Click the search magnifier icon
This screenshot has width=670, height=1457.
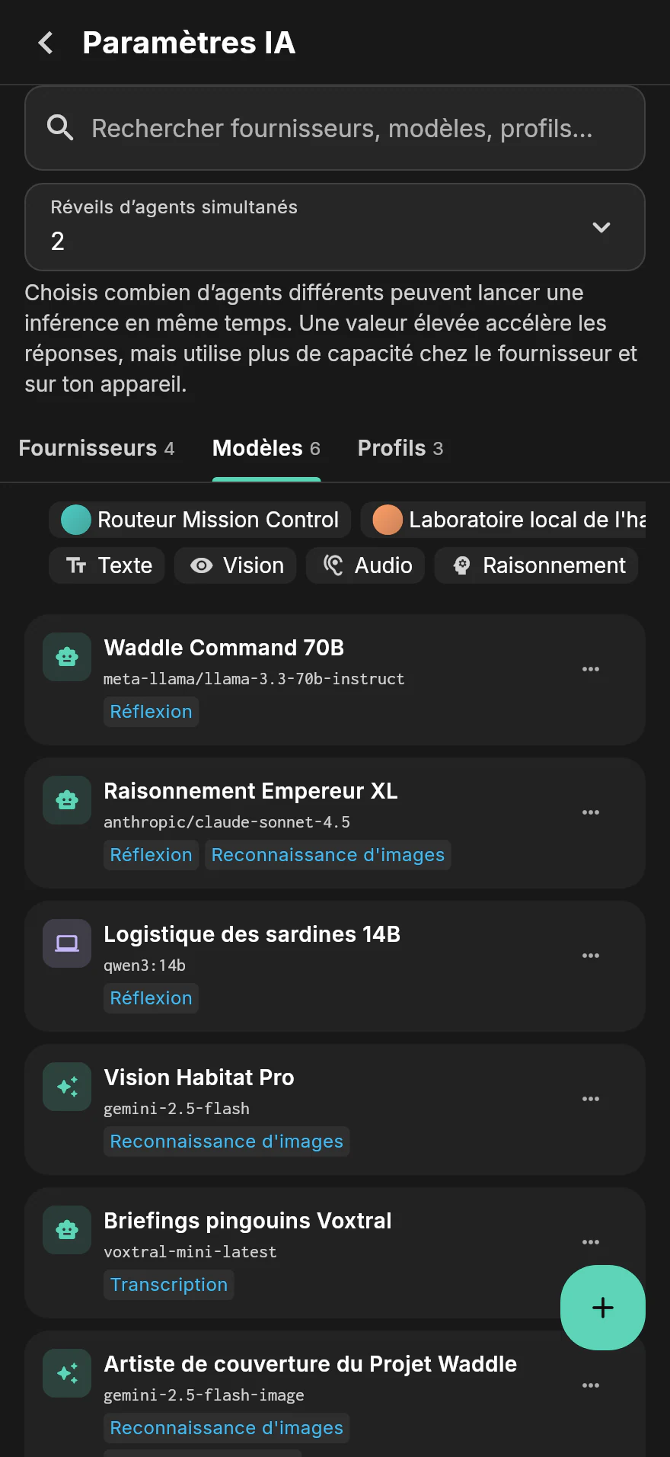[x=60, y=128]
